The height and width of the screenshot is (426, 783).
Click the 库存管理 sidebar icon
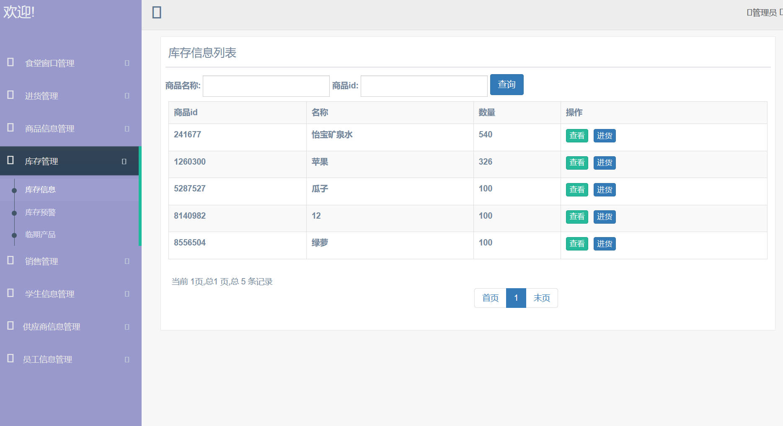[x=10, y=160]
